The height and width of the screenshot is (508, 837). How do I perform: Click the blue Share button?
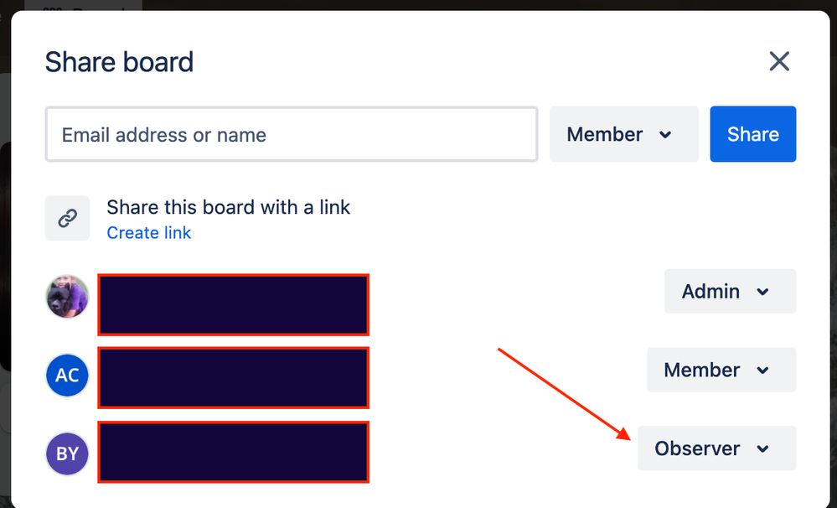[752, 134]
